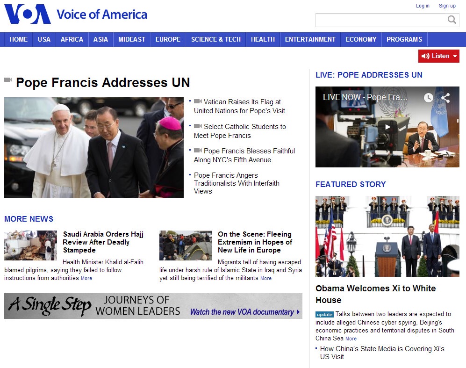Open the ENTERTAINMENT section

click(x=310, y=40)
